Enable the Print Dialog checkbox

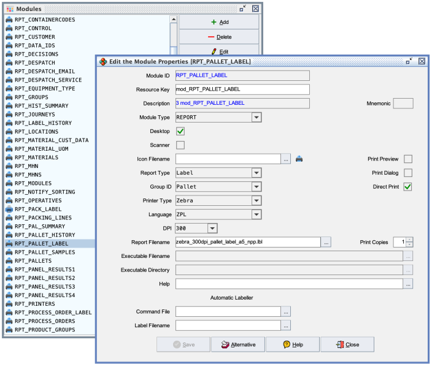(x=408, y=173)
